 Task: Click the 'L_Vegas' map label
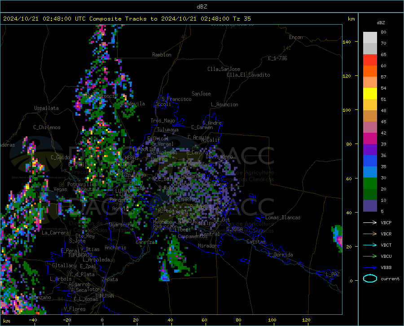pos(58,189)
